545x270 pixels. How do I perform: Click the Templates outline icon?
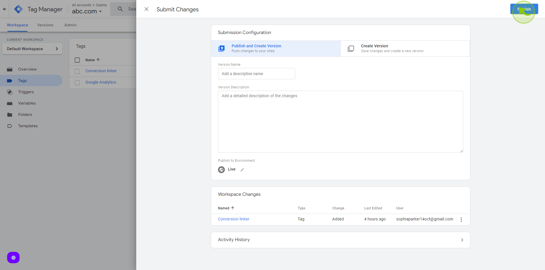click(x=10, y=126)
